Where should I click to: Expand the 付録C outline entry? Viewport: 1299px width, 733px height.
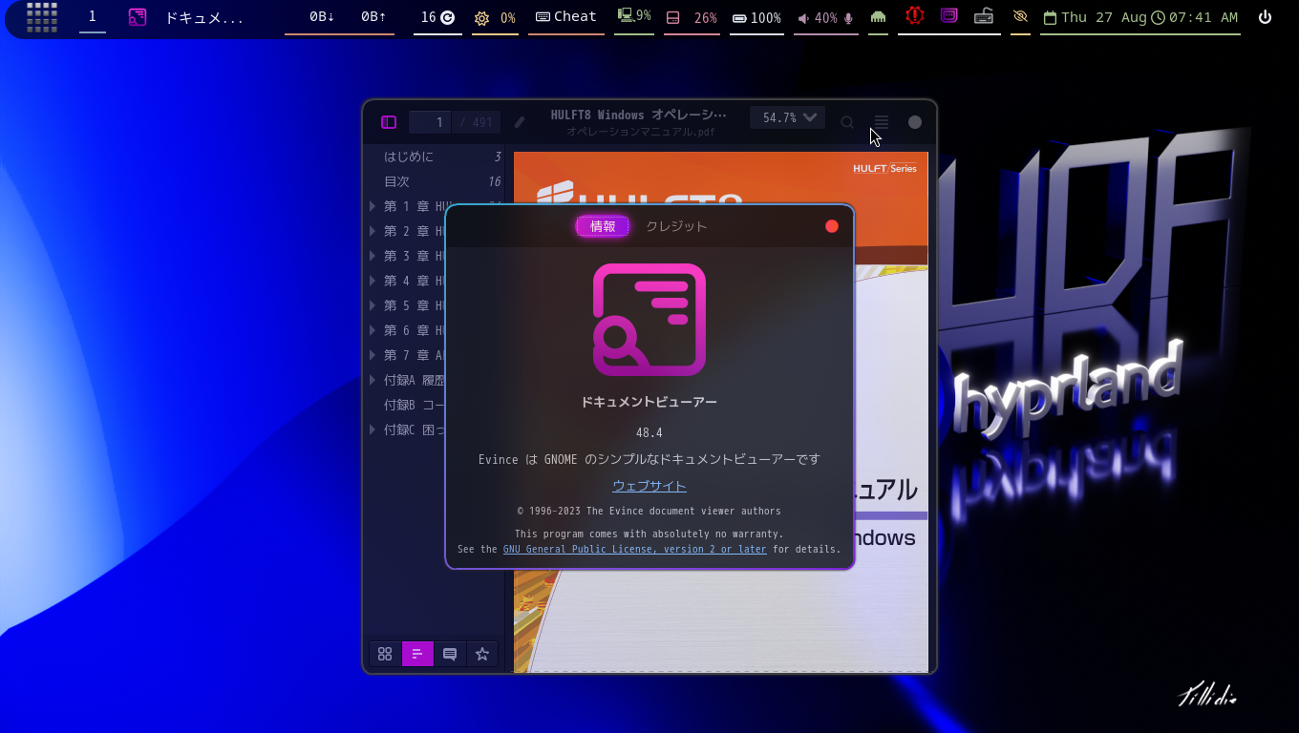pos(373,429)
